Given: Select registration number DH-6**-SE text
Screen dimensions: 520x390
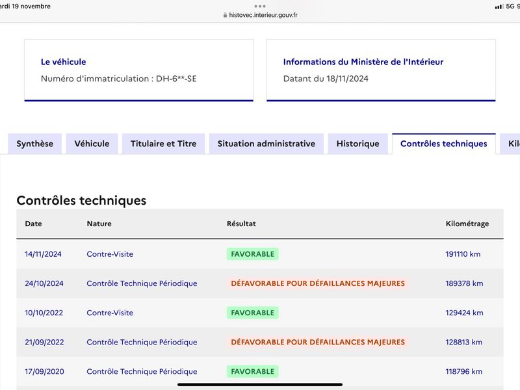Looking at the screenshot, I should click(176, 79).
